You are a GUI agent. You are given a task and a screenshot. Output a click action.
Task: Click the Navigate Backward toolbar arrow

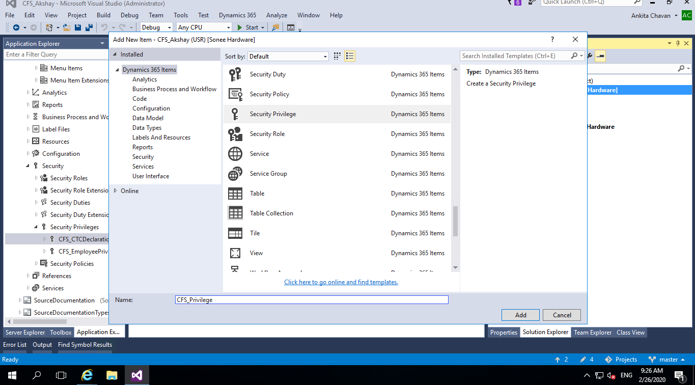(x=16, y=28)
